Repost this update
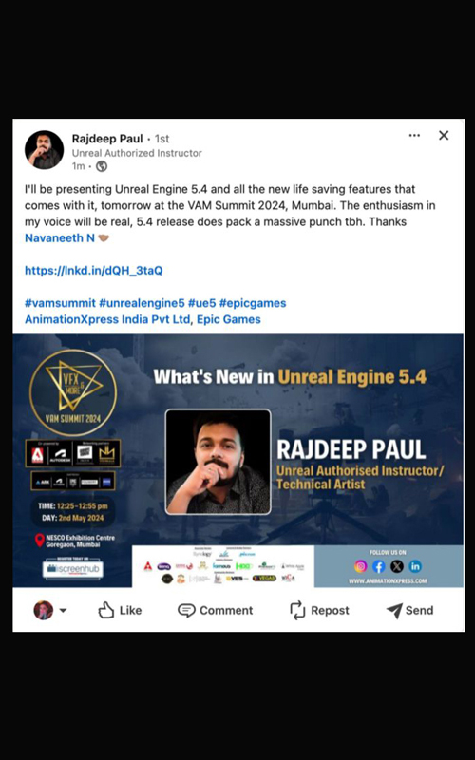 [319, 610]
